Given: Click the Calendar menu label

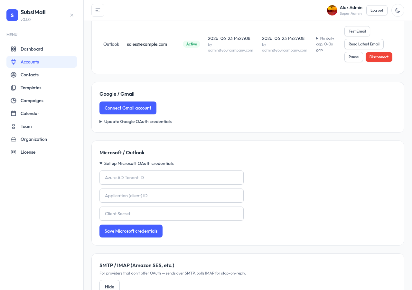Looking at the screenshot, I should click(x=30, y=113).
